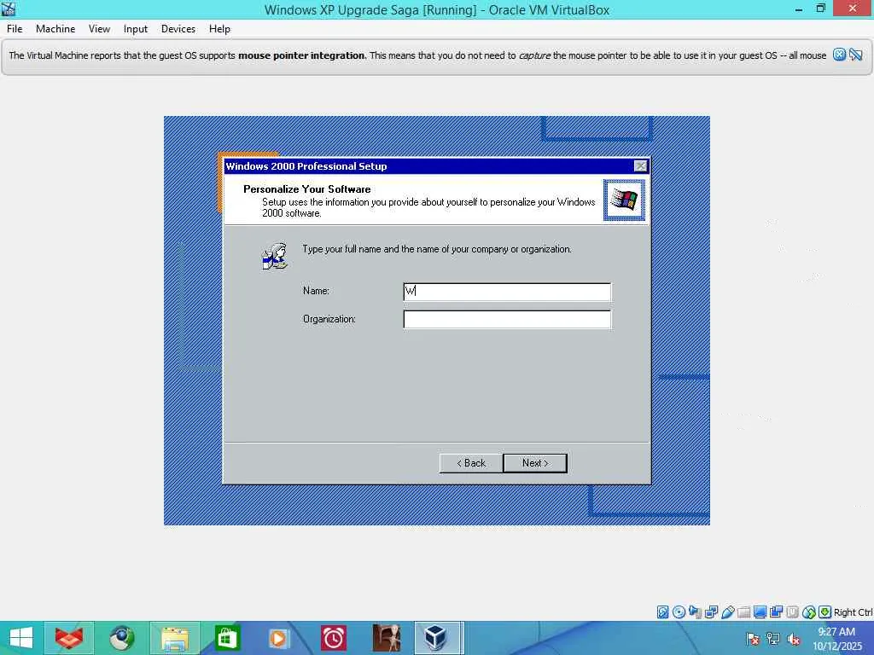Image resolution: width=874 pixels, height=655 pixels.
Task: Open the Help menu
Action: pos(219,29)
